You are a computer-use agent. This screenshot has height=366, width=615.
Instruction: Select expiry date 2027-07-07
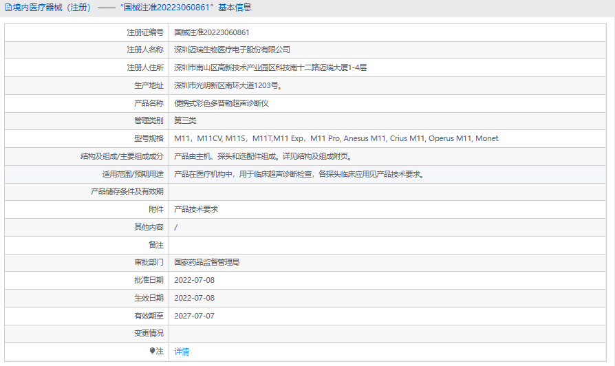(195, 316)
